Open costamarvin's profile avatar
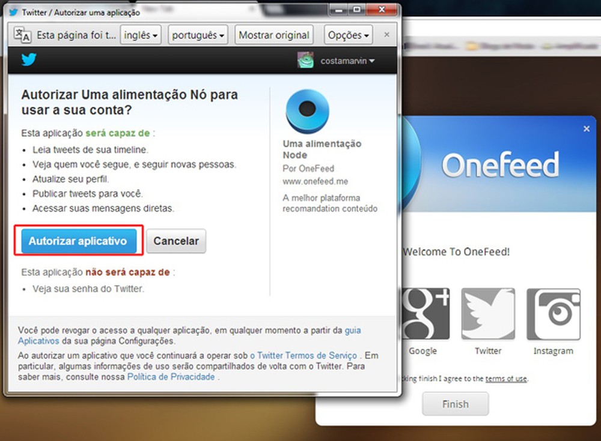The height and width of the screenshot is (441, 601). tap(305, 60)
